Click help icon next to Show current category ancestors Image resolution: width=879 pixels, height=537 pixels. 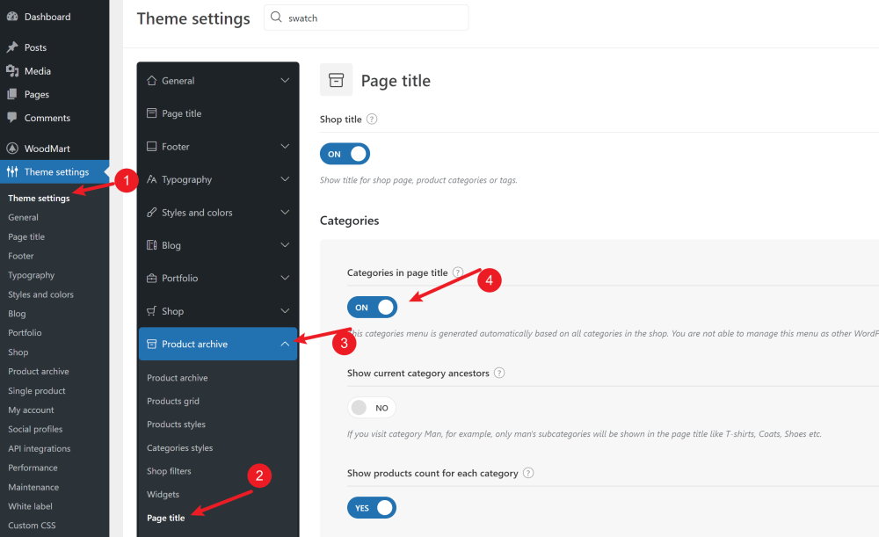(x=499, y=373)
